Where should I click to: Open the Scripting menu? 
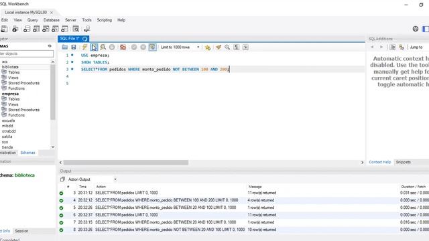click(x=105, y=20)
